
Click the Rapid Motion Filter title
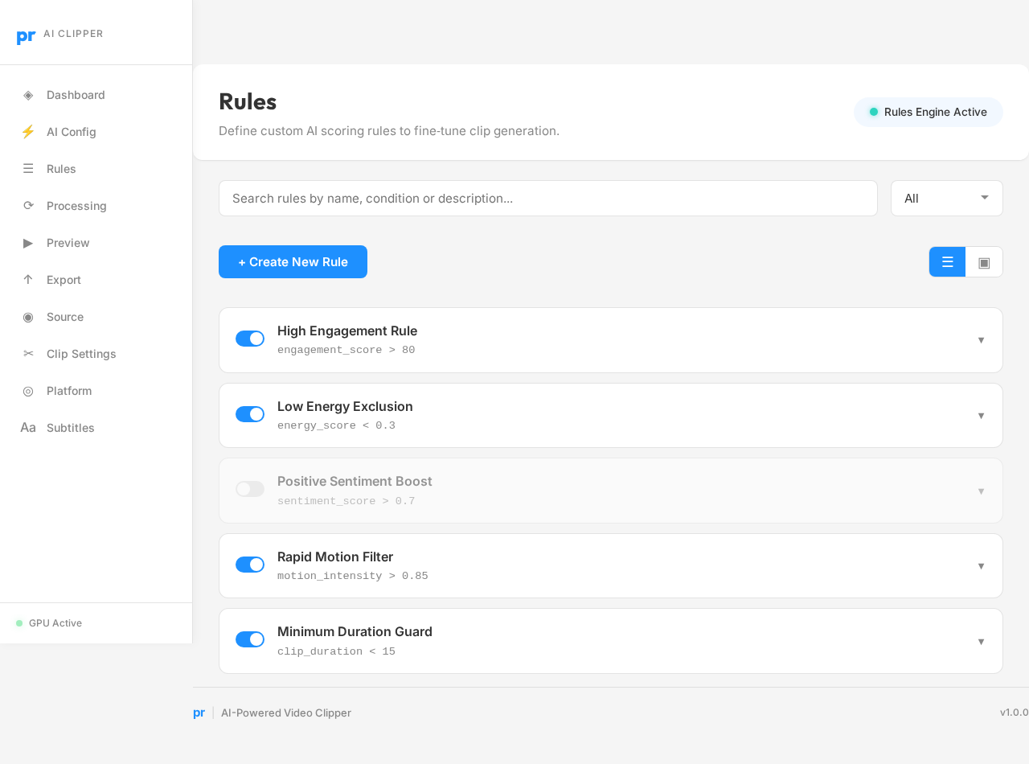click(x=335, y=557)
